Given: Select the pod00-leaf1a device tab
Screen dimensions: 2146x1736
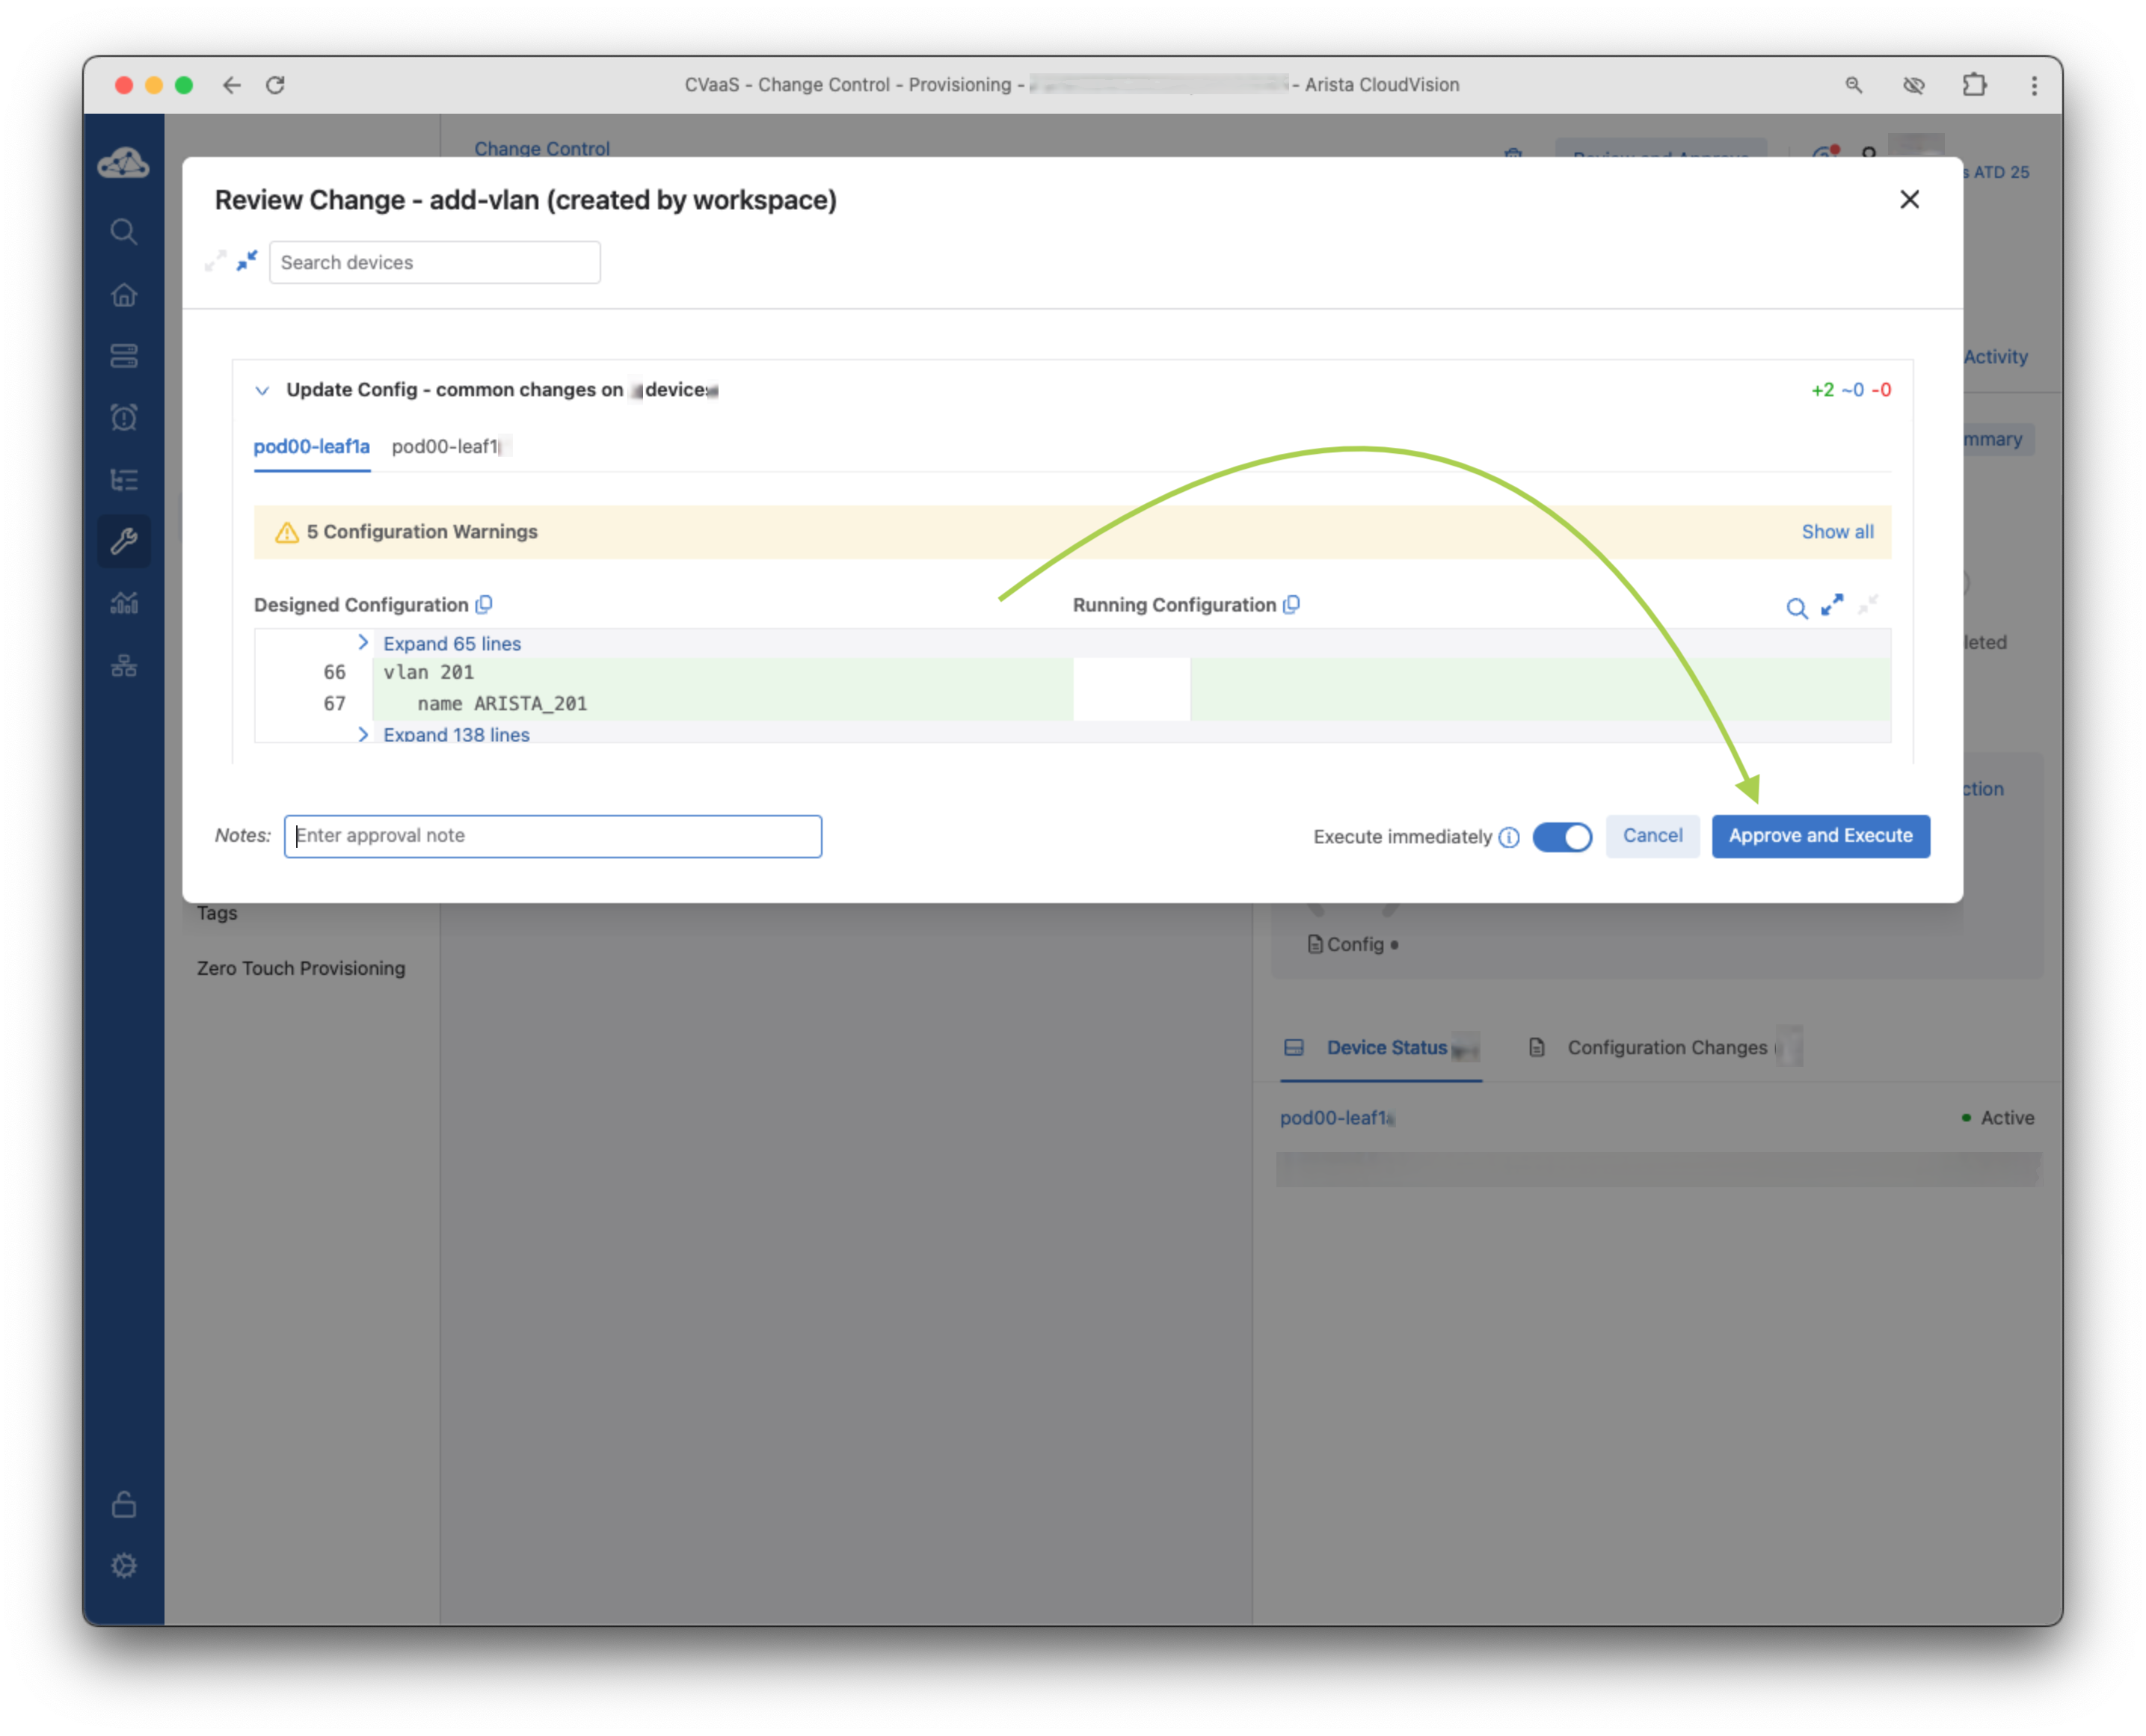Looking at the screenshot, I should coord(311,447).
